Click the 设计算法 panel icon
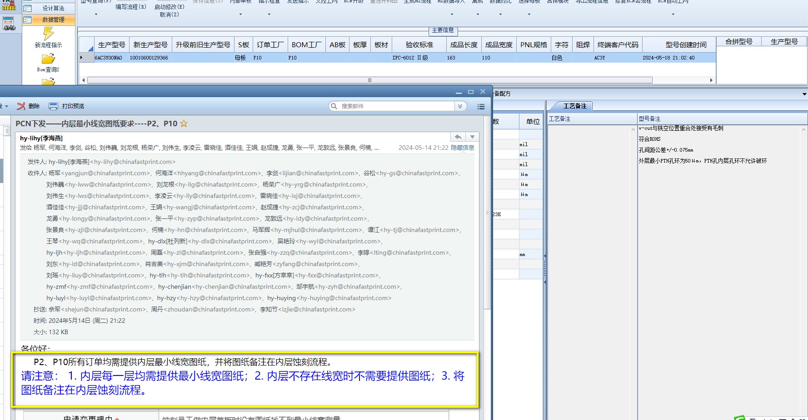The height and width of the screenshot is (420, 808). point(27,8)
